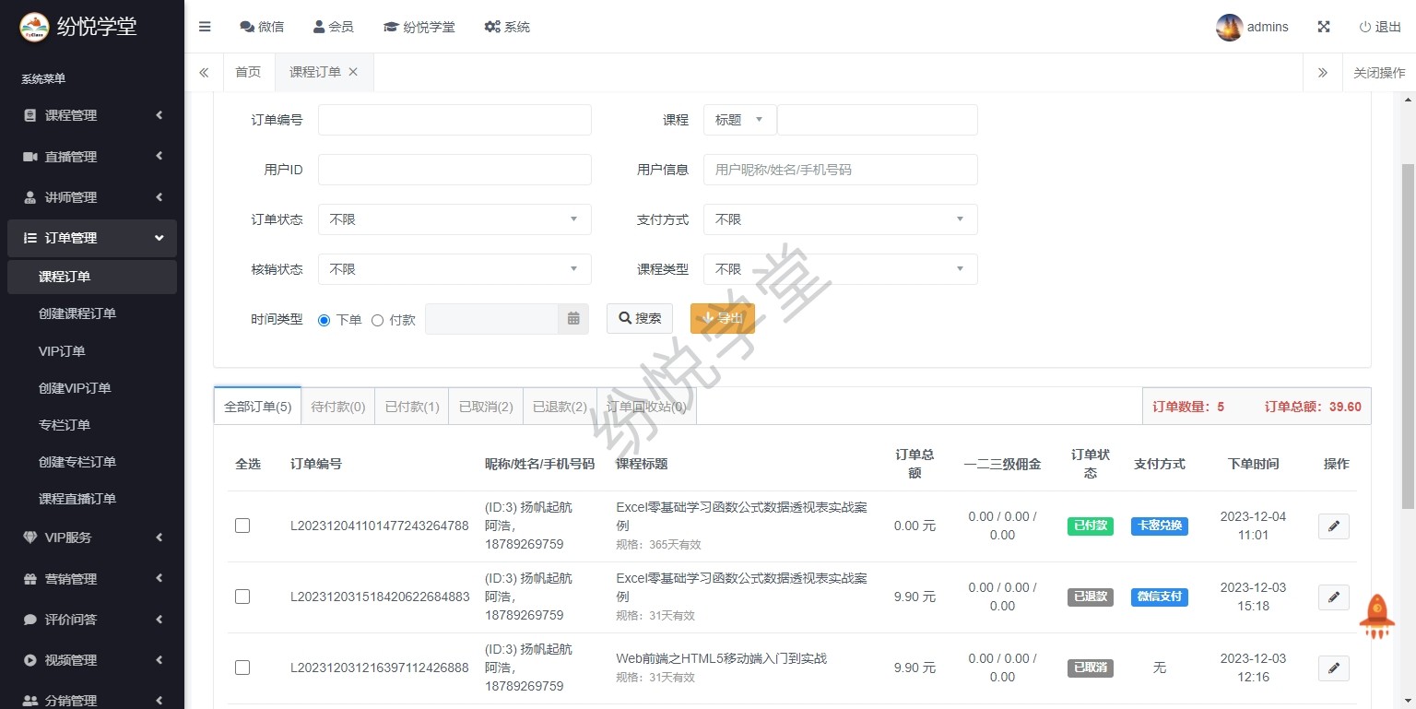Expand 课程管理 in the sidebar
1416x709 pixels.
(x=92, y=115)
